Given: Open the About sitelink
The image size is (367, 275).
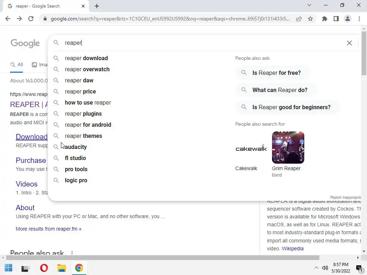Looking at the screenshot, I should point(25,208).
